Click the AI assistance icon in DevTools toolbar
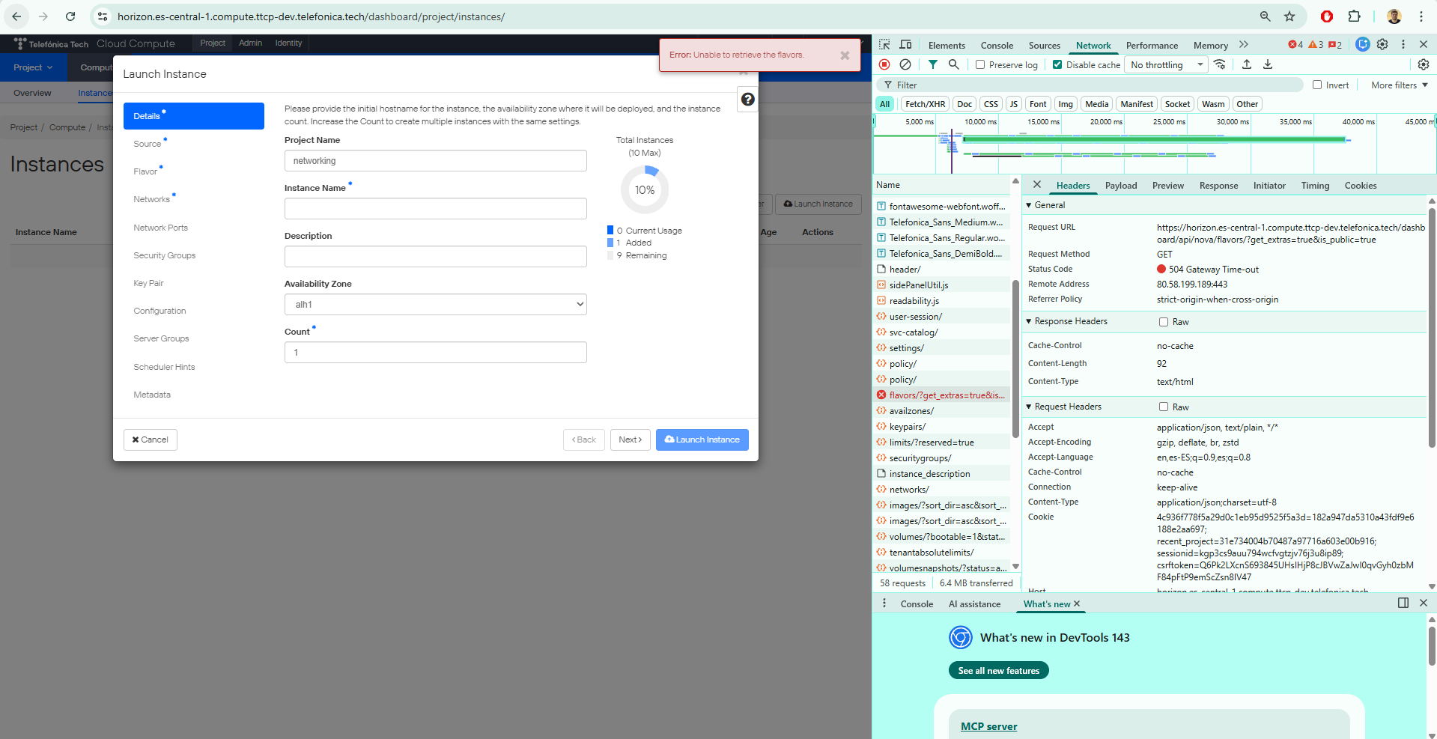The image size is (1437, 739). [x=1363, y=45]
